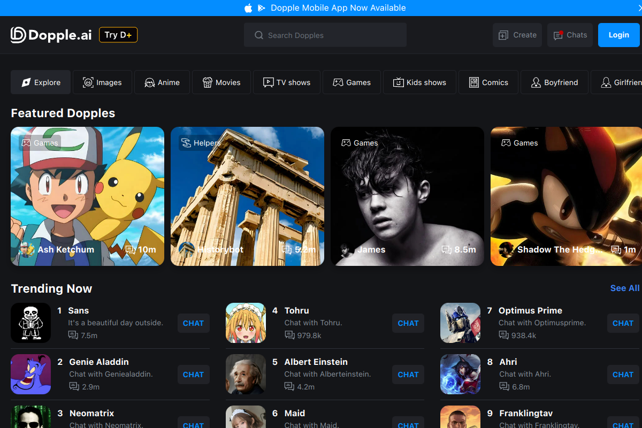The width and height of the screenshot is (642, 428).
Task: Switch to the Movies tab
Action: [x=221, y=82]
